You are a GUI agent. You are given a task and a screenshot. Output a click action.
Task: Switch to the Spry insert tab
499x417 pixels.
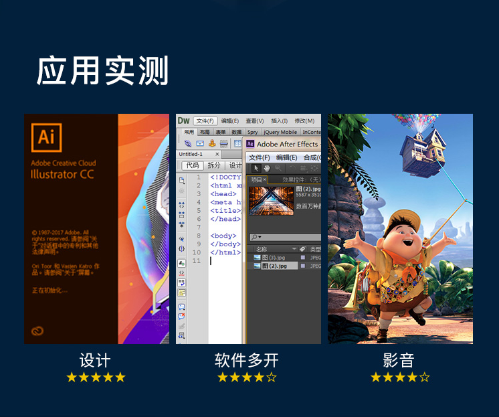point(253,133)
